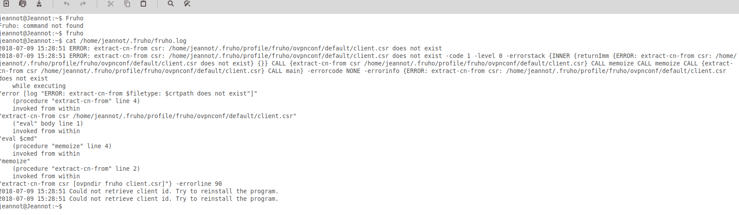Image resolution: width=739 pixels, height=215 pixels.
Task: Open the new window icon
Action: coord(23,4)
